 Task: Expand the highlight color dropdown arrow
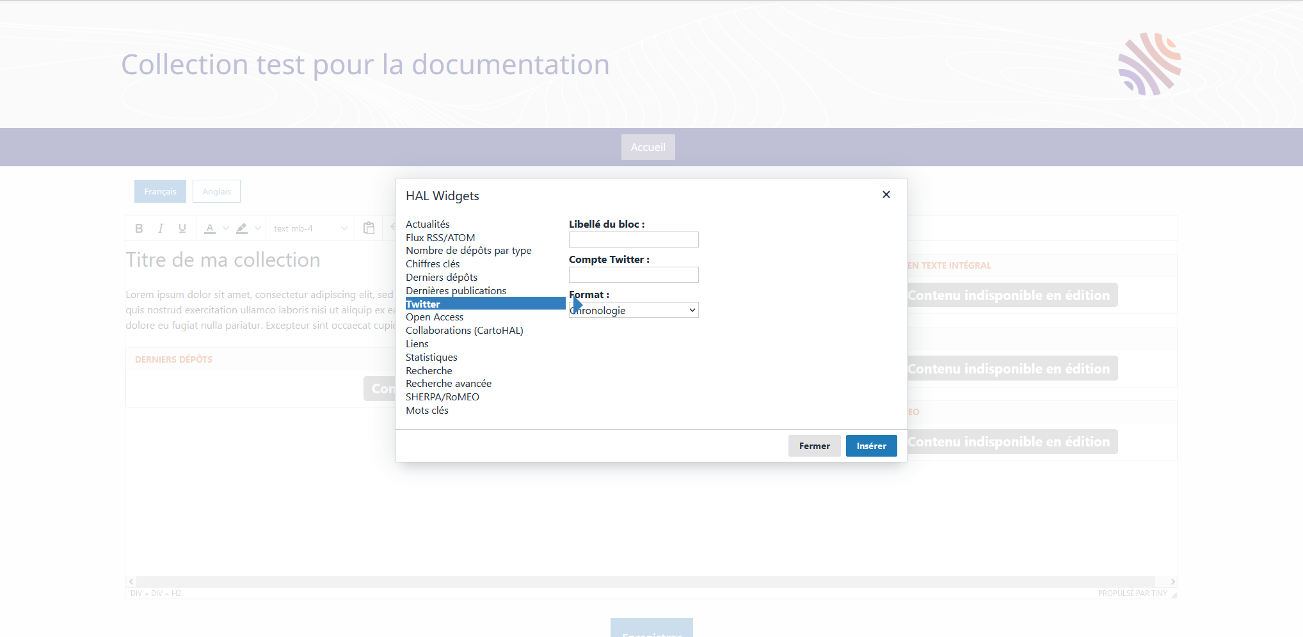click(257, 228)
